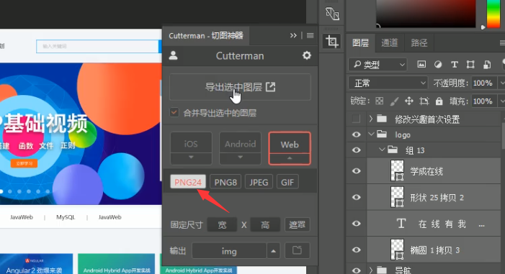Open the 正常 blend mode dropdown
Image resolution: width=505 pixels, height=274 pixels.
tap(388, 83)
